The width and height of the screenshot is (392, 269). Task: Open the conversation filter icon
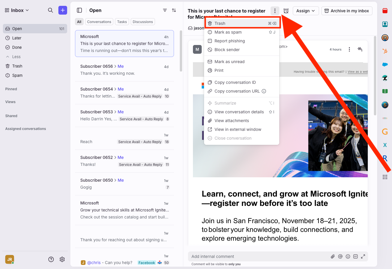165,10
